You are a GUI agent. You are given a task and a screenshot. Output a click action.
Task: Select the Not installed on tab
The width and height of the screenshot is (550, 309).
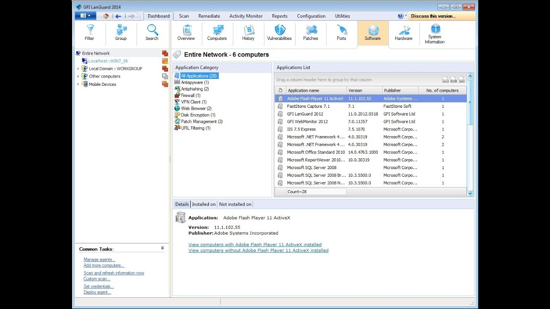(x=235, y=204)
